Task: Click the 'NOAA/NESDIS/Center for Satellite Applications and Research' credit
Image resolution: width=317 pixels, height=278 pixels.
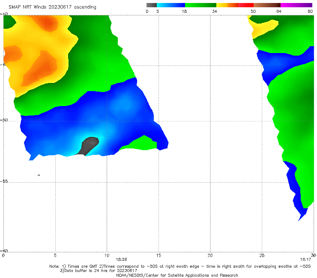Action: coord(177,275)
